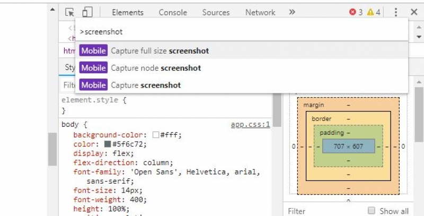Image resolution: width=424 pixels, height=216 pixels.
Task: Go to the Network tab
Action: pos(260,12)
